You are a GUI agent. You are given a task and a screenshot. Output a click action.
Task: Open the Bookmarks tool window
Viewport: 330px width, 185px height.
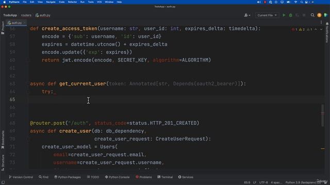3,140
